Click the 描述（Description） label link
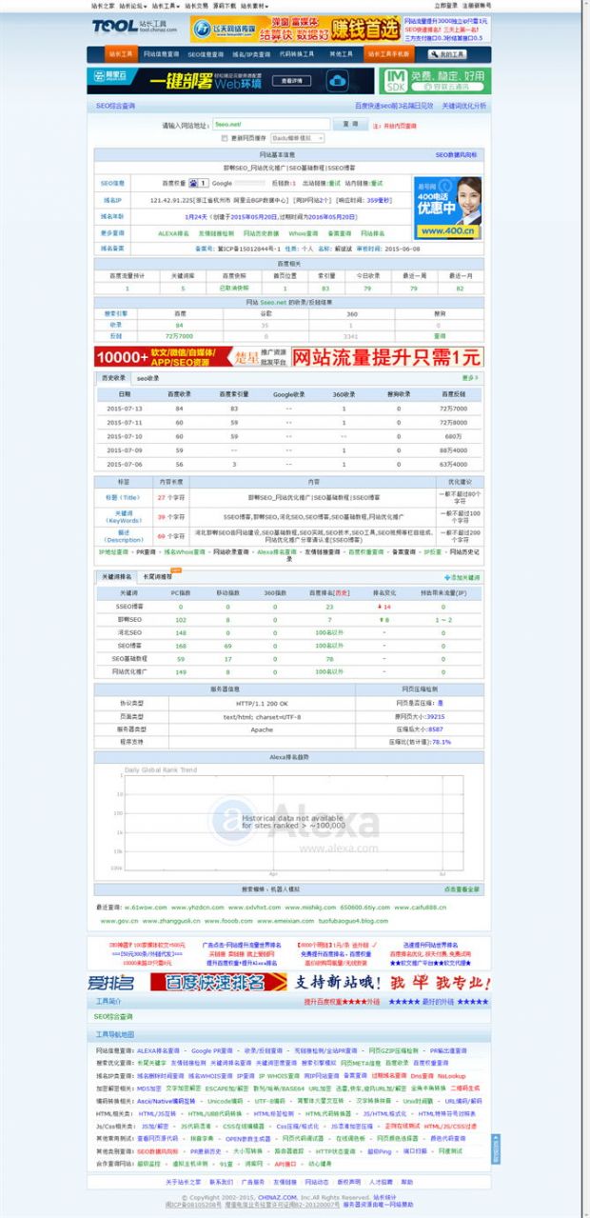Viewport: 590px width, 1218px height. (124, 536)
